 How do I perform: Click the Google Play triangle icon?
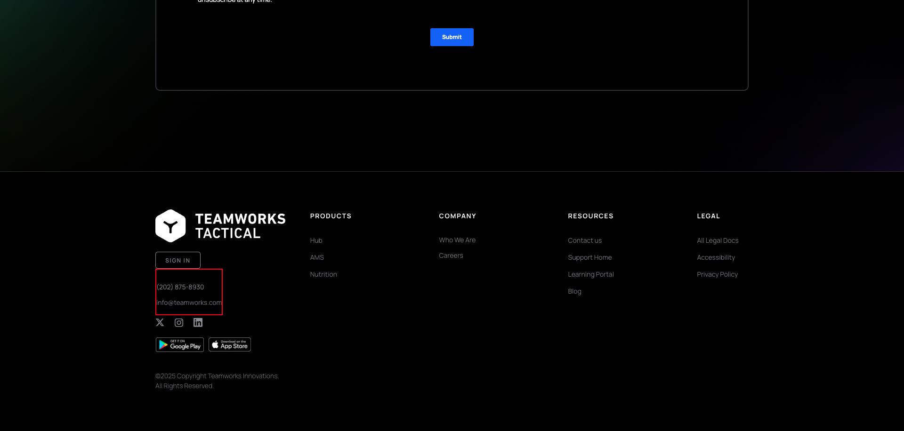(x=164, y=344)
